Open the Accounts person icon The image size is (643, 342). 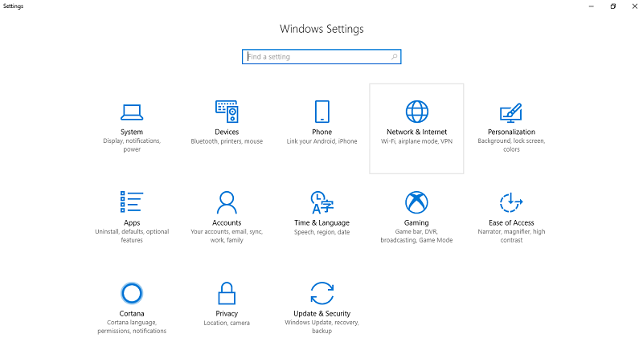click(x=227, y=202)
